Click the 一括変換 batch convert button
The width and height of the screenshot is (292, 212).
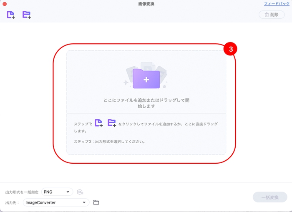click(x=270, y=197)
